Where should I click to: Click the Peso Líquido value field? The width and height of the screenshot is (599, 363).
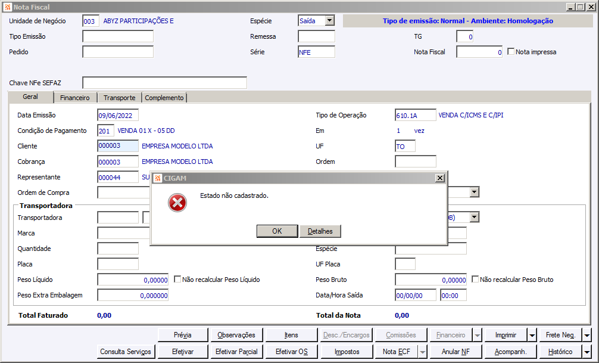tap(133, 280)
